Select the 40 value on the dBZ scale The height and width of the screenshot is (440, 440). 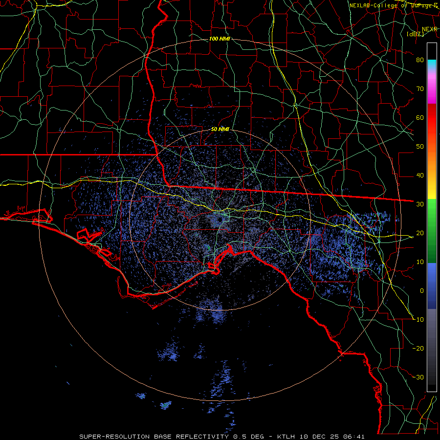click(420, 176)
